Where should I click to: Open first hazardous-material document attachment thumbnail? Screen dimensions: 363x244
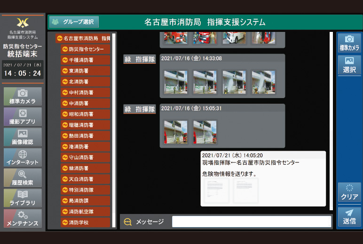tap(217, 190)
